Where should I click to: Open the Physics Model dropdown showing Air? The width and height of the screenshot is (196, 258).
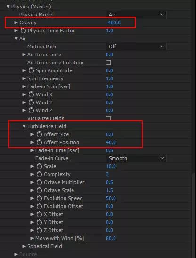pos(136,15)
